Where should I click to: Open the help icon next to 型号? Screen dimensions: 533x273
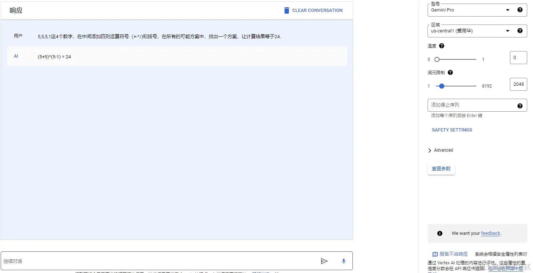520,10
